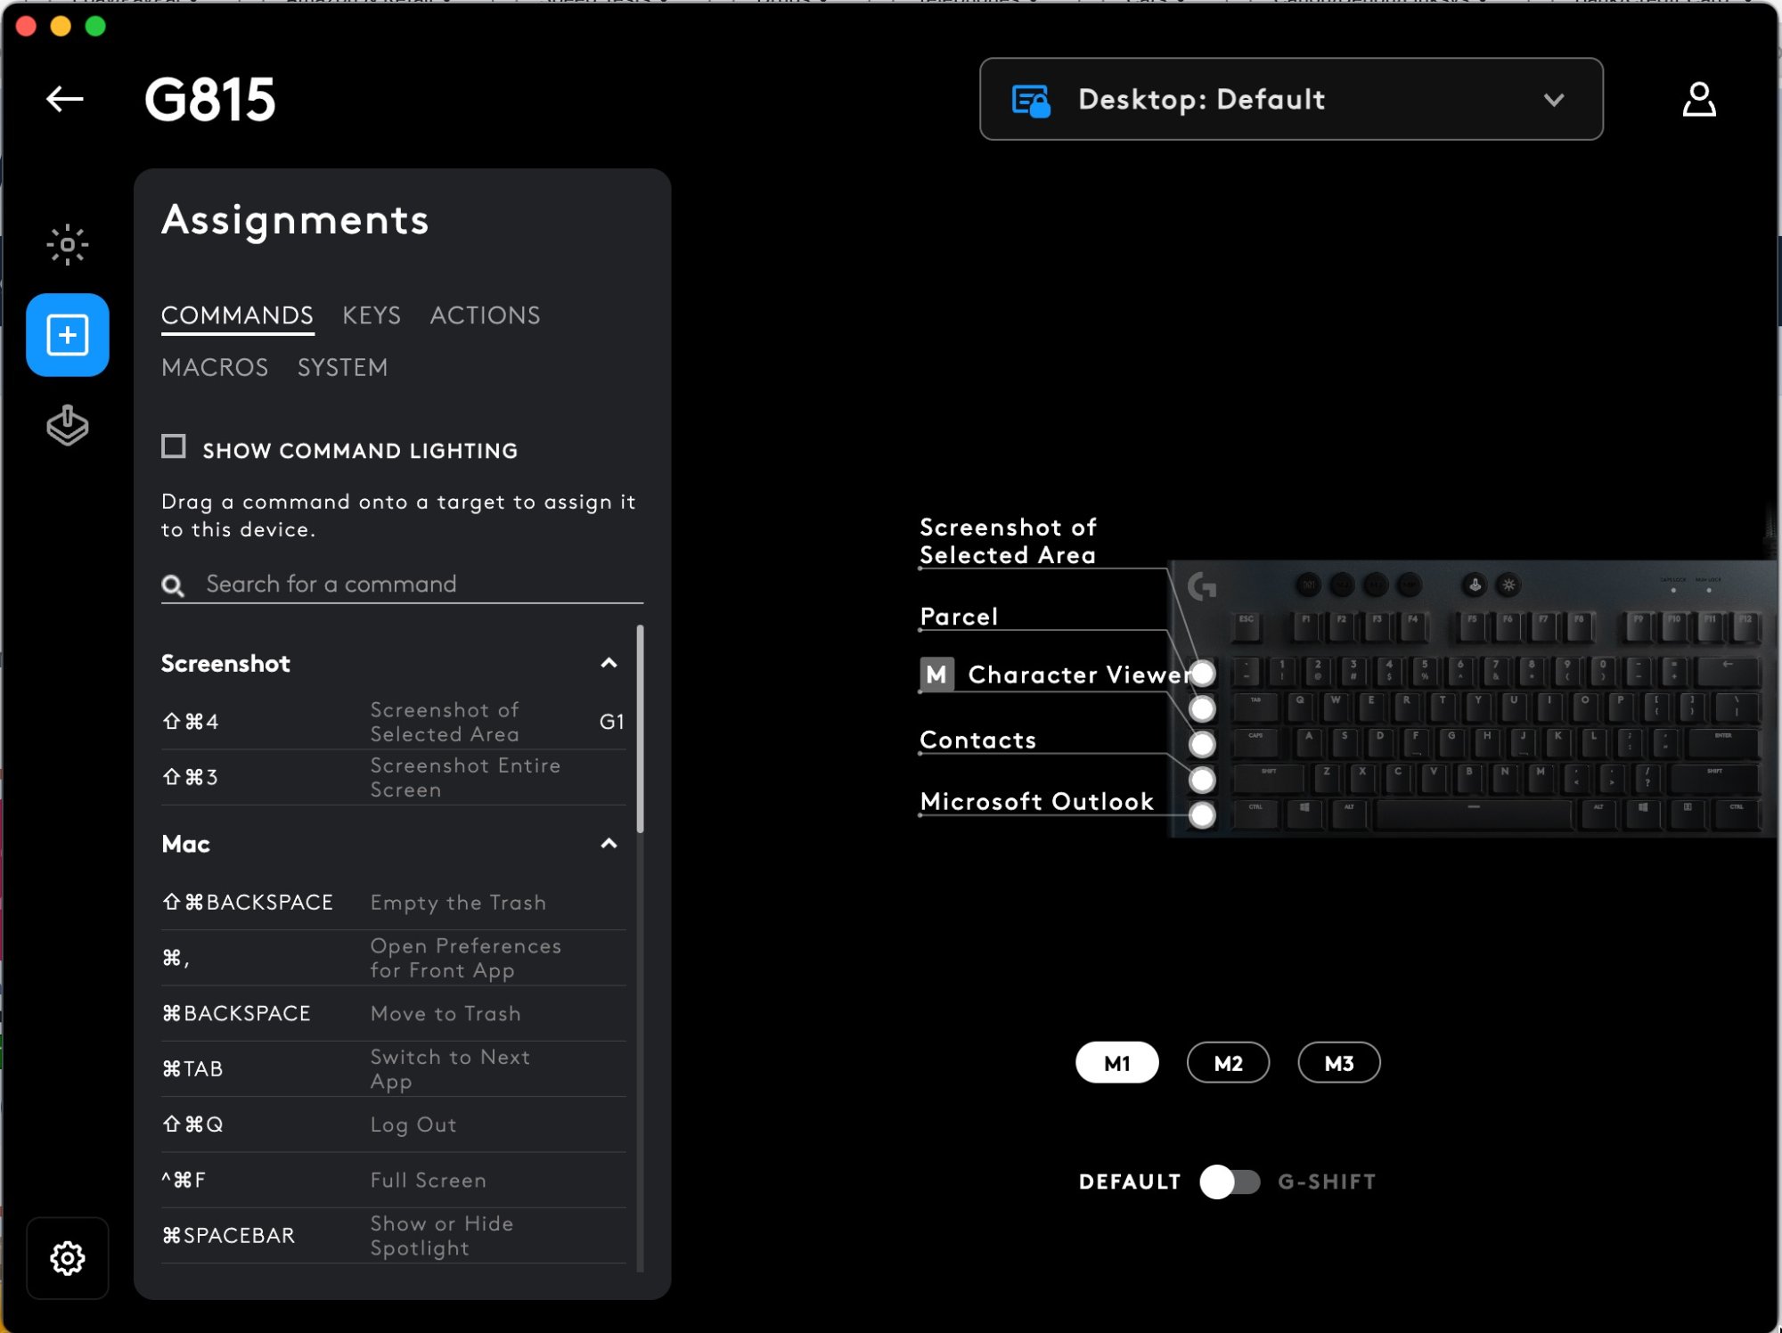1782x1333 pixels.
Task: Click the G1 badge in Screenshot row
Action: 611,722
